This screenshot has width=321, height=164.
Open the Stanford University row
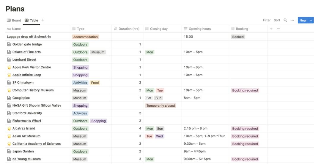pos(27,113)
